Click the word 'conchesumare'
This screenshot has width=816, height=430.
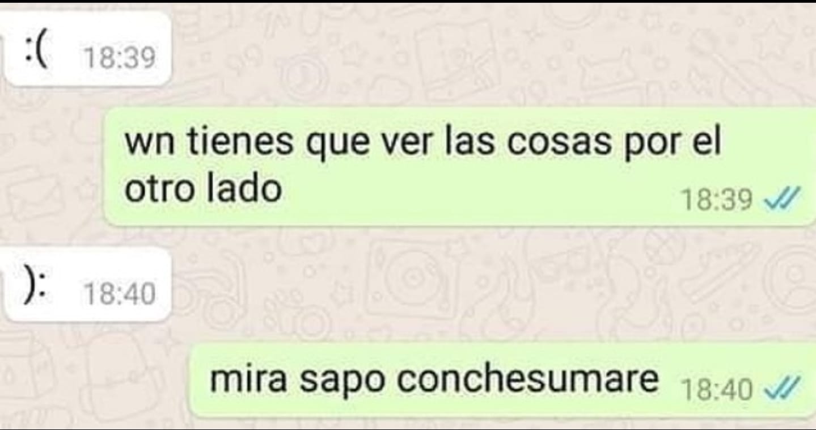point(528,378)
